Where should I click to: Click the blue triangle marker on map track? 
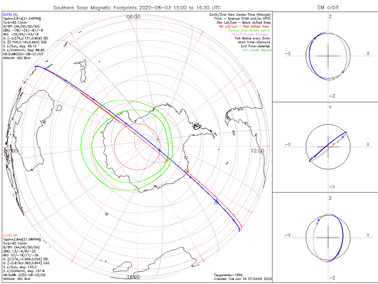click(216, 202)
